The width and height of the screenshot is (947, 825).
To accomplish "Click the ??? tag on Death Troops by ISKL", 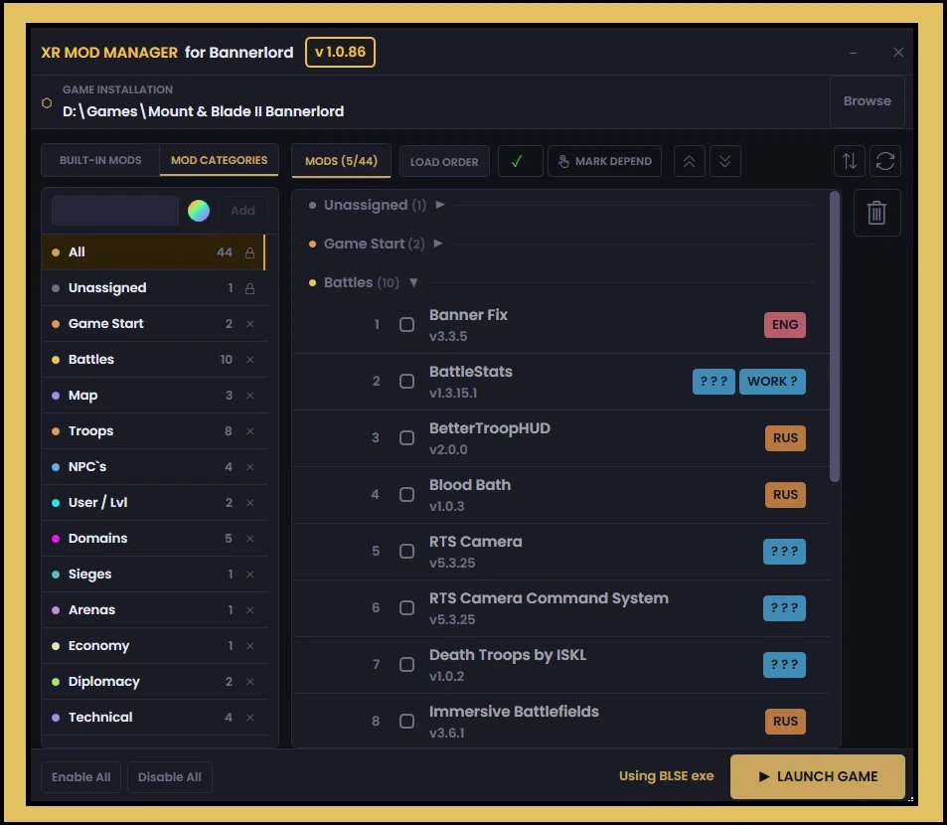I will (784, 664).
